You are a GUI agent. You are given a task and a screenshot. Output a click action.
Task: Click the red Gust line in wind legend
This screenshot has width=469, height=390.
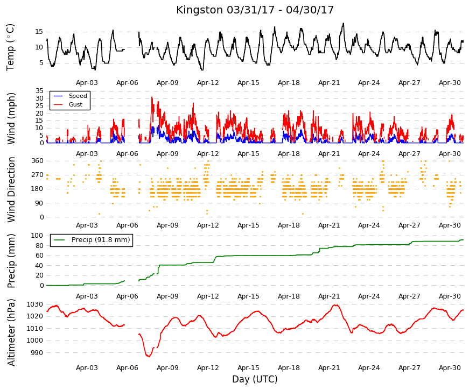58,104
